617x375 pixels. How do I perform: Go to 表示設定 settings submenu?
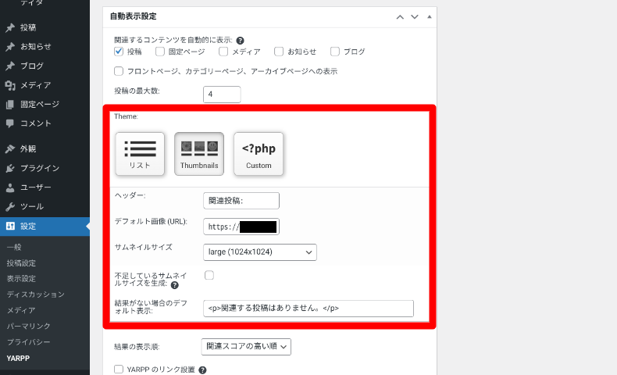[x=21, y=279]
